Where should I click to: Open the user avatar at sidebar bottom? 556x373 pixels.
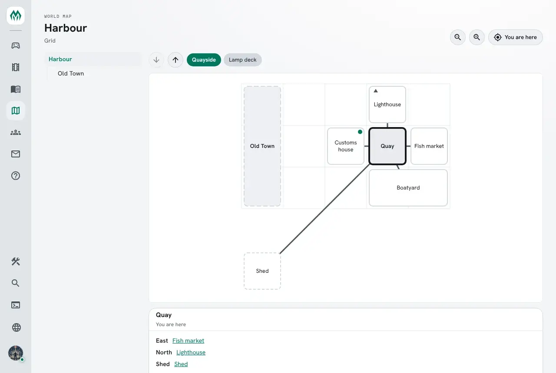tap(16, 353)
